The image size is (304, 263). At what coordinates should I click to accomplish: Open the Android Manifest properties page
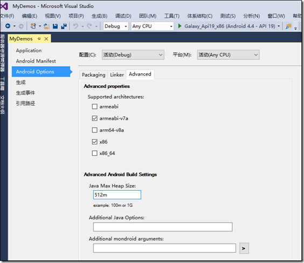coord(36,61)
